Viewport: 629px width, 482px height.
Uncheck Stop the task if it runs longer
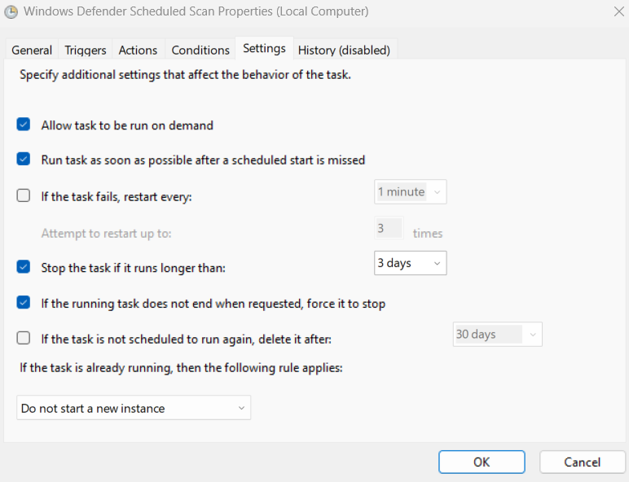coord(24,267)
